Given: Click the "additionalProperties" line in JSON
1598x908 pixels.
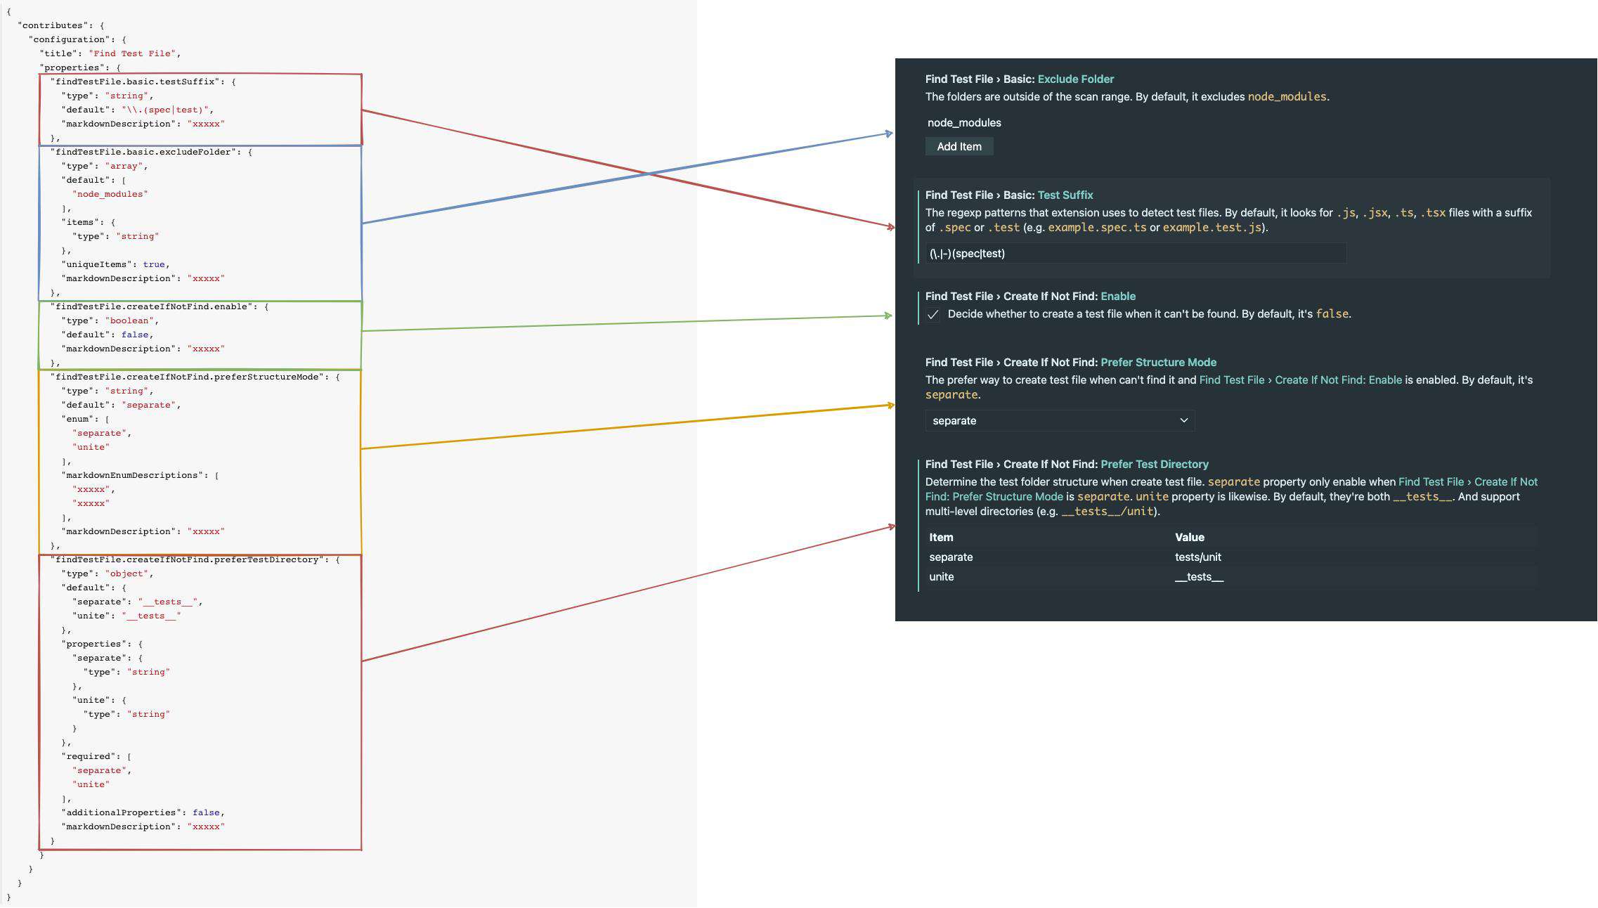Looking at the screenshot, I should point(143,812).
